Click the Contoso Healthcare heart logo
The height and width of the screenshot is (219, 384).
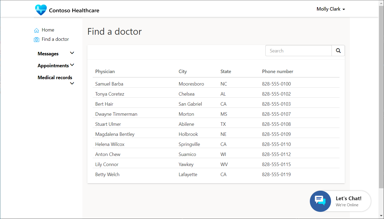41,10
